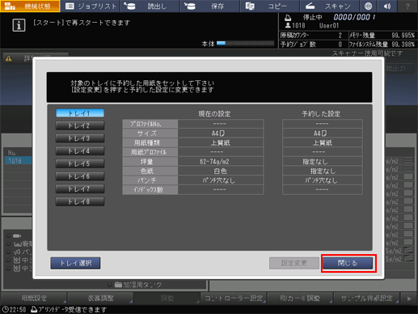Open 用紙設定 at bottom bar

click(34, 299)
